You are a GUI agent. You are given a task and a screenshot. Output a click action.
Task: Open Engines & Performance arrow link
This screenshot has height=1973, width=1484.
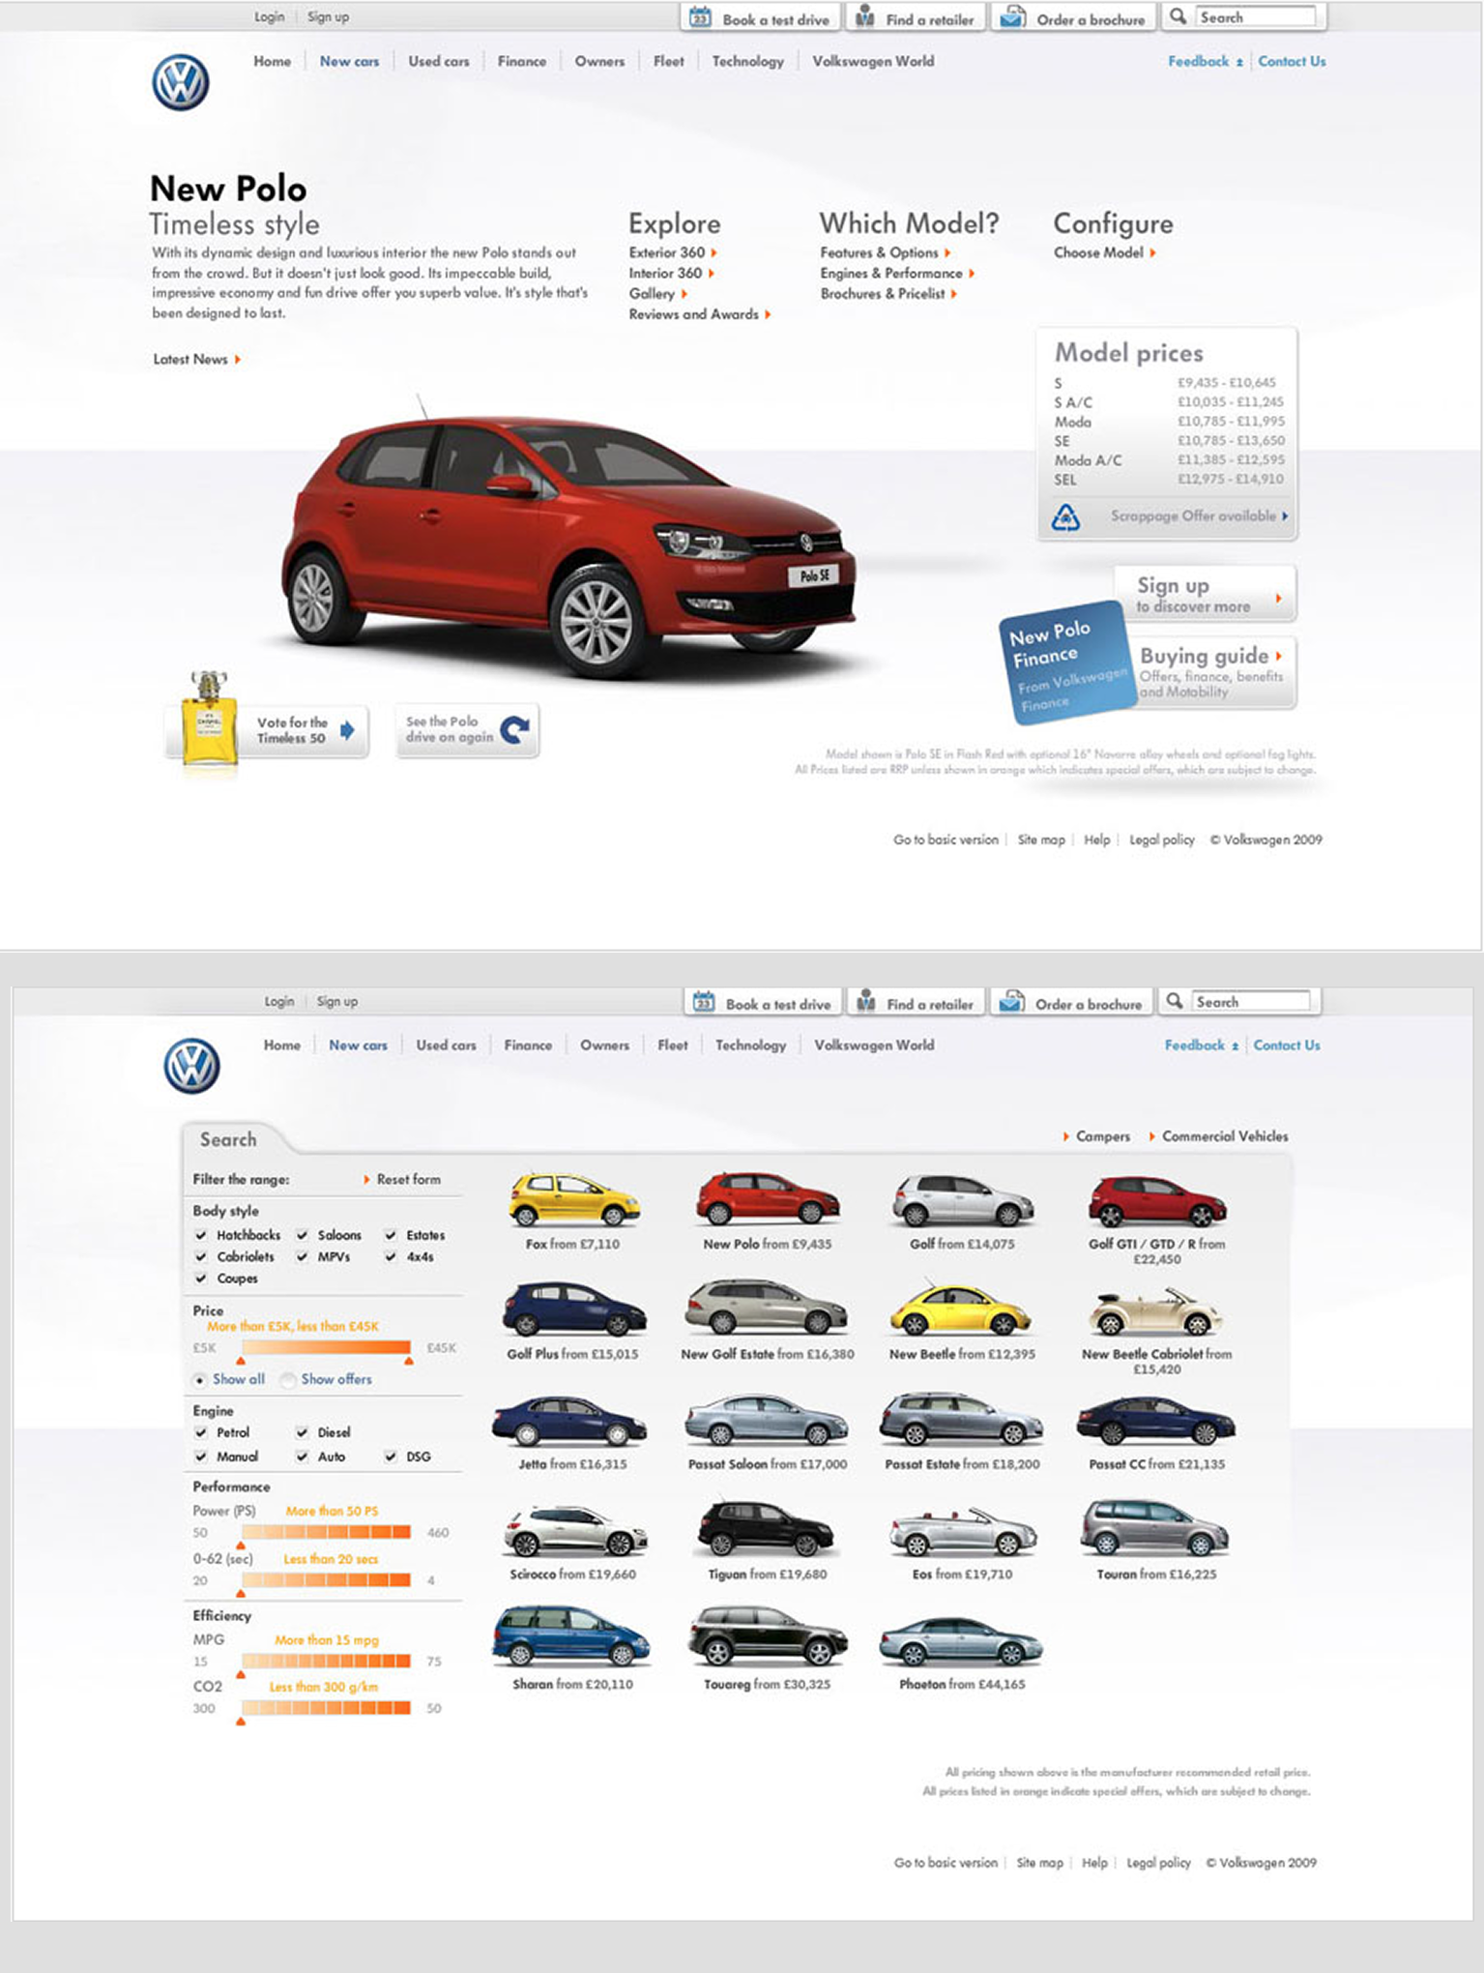click(897, 274)
